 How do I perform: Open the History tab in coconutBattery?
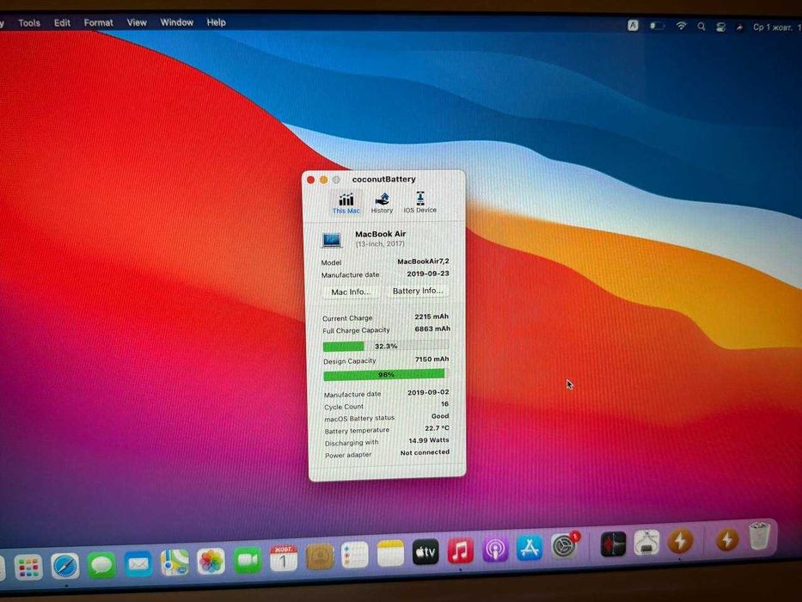coord(382,203)
